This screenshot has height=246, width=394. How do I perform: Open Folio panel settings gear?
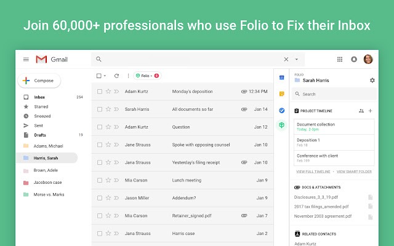(372, 80)
